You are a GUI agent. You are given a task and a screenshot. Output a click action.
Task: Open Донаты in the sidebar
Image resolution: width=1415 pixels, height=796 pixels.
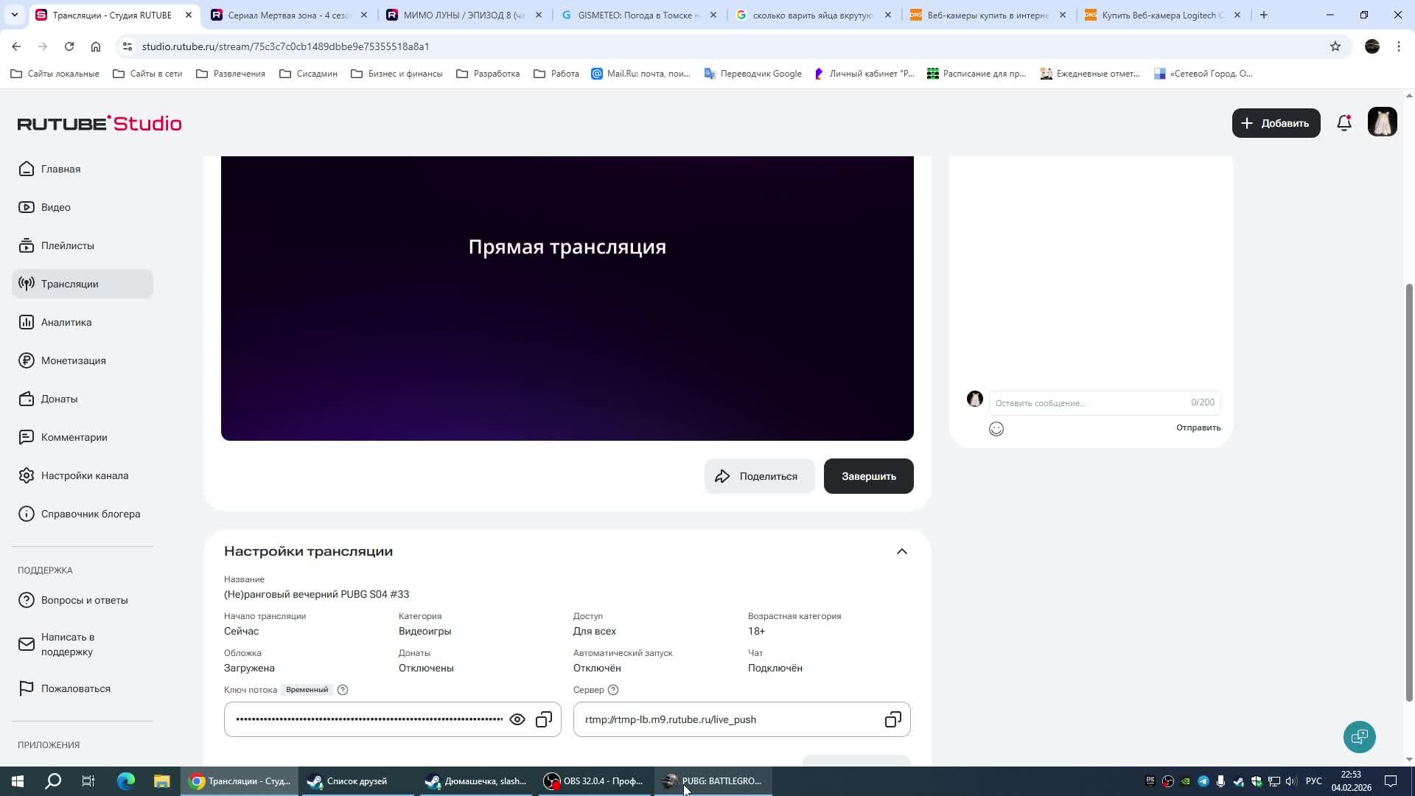(x=59, y=399)
